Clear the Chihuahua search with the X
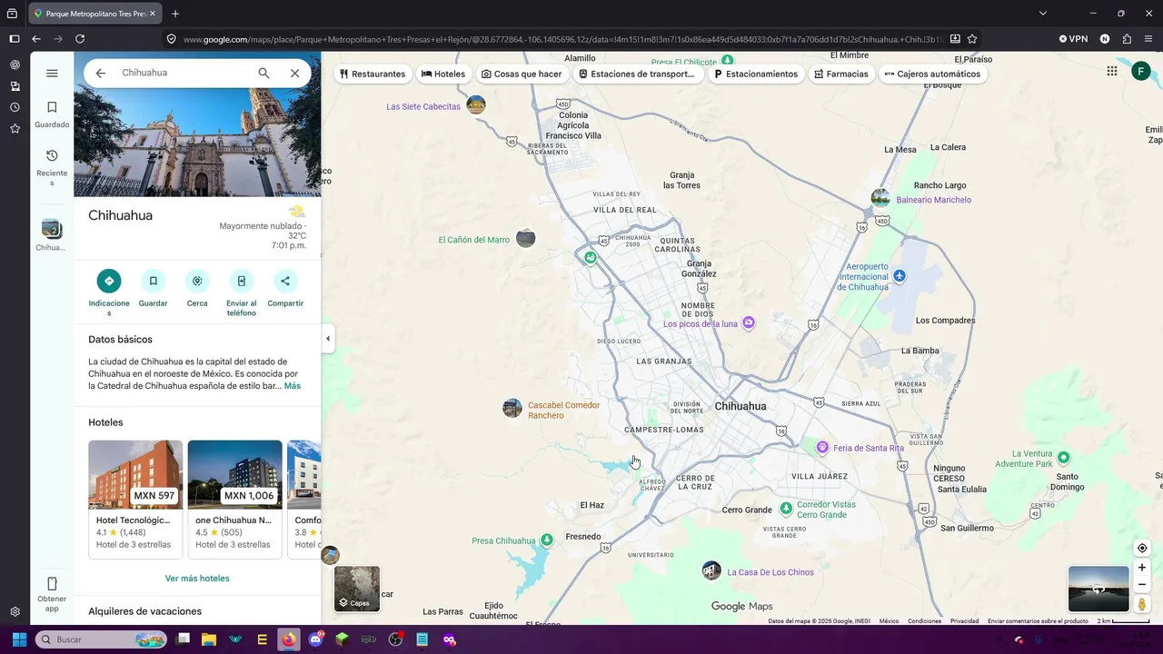Screen dimensions: 1163x654 tap(294, 73)
